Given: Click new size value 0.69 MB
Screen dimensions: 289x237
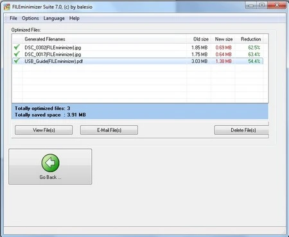Looking at the screenshot, I should [223, 48].
